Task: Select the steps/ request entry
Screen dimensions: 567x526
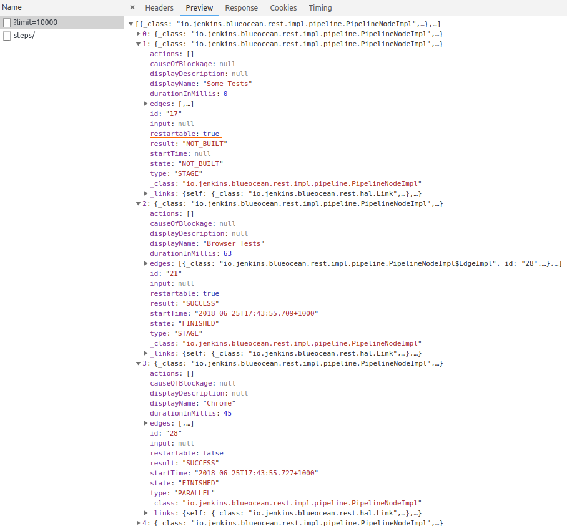Action: [x=24, y=36]
